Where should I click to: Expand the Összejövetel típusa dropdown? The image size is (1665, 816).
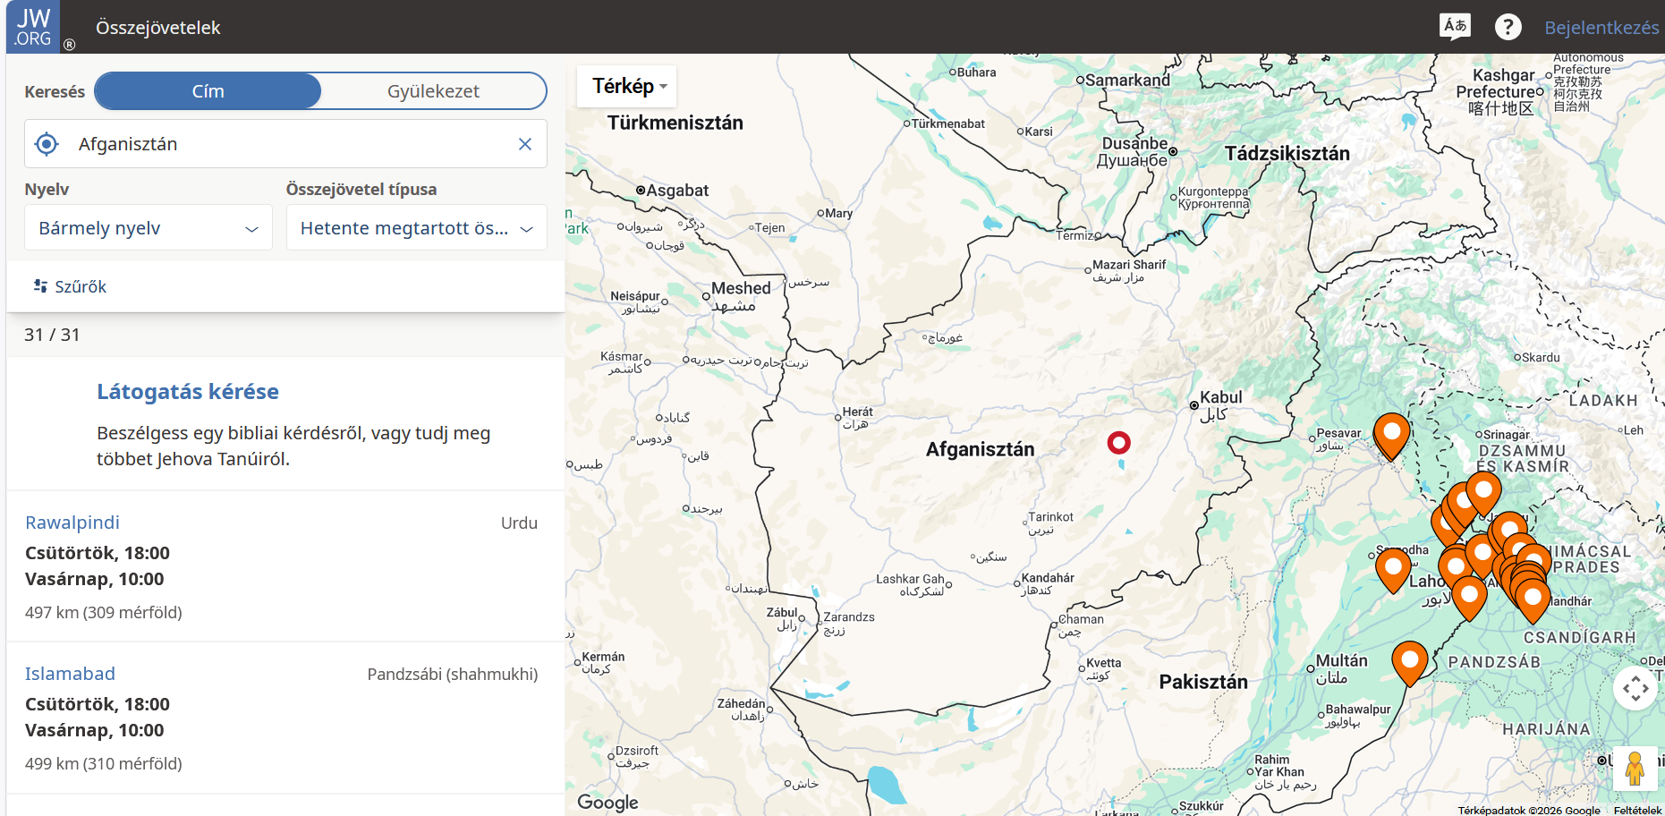pos(417,228)
